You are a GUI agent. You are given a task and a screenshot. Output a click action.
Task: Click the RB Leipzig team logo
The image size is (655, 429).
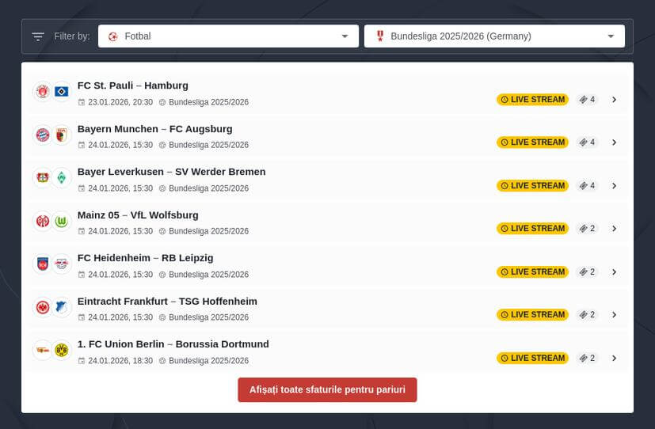click(62, 264)
